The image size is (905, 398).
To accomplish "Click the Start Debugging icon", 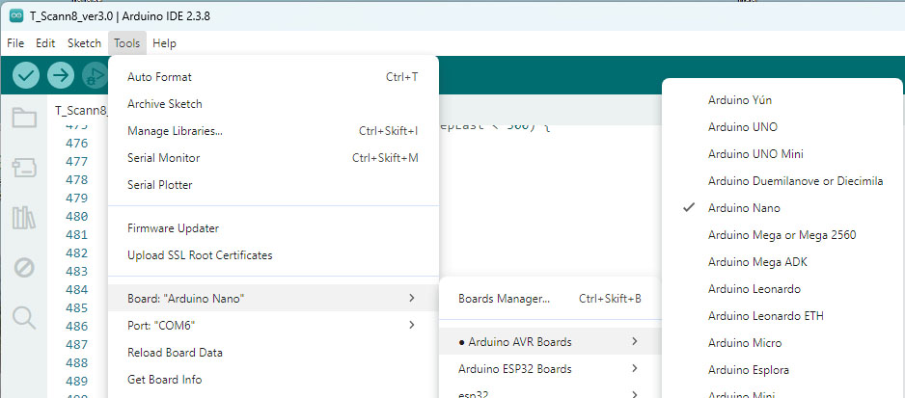I will [96, 75].
